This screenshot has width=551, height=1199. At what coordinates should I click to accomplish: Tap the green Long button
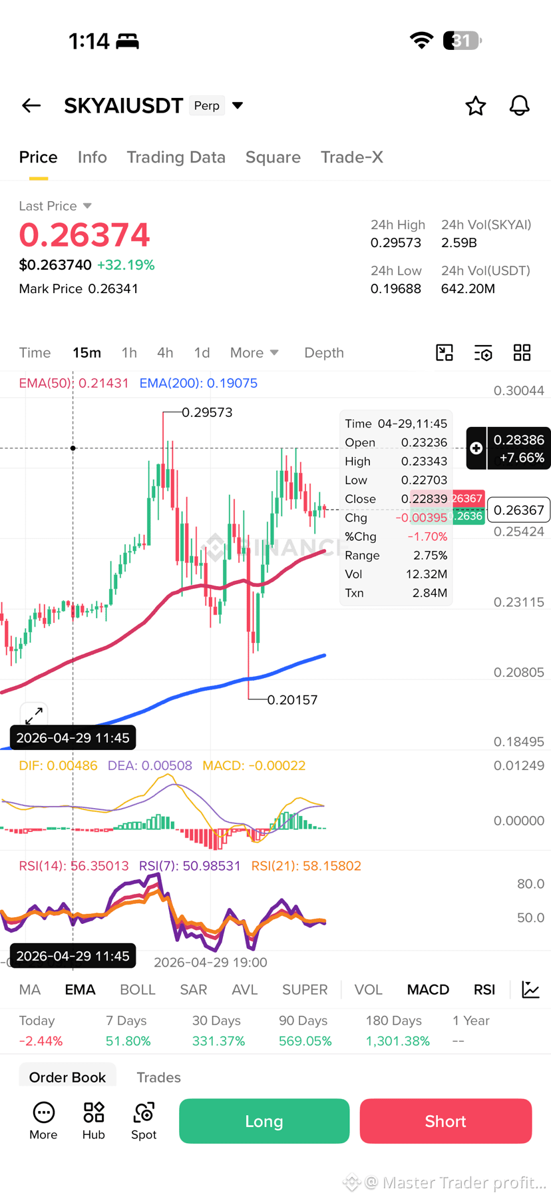tap(264, 1121)
